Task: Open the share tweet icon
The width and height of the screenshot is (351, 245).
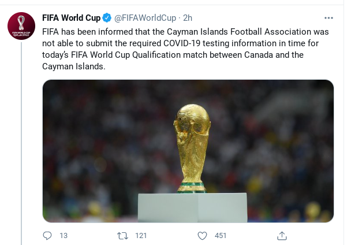Action: 282,236
